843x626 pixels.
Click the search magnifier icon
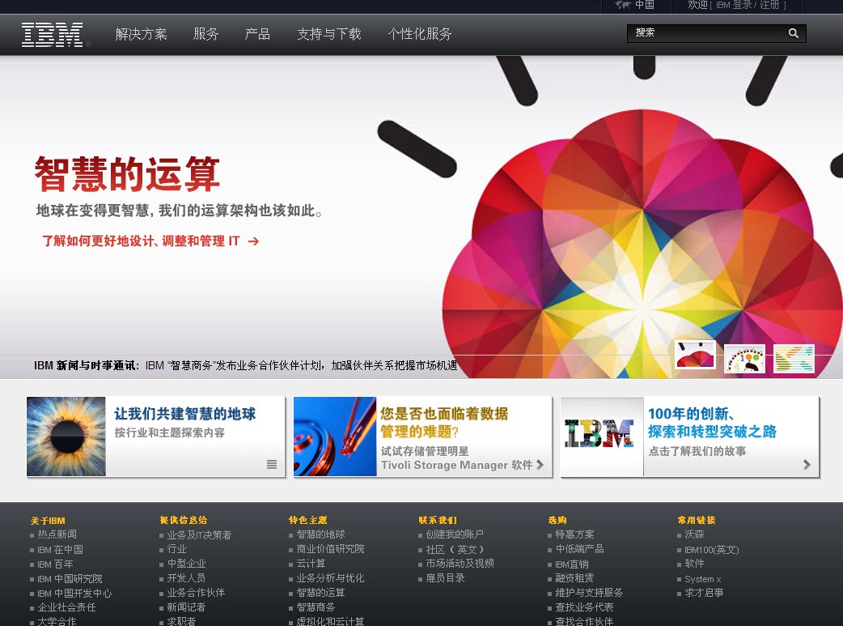(x=793, y=33)
